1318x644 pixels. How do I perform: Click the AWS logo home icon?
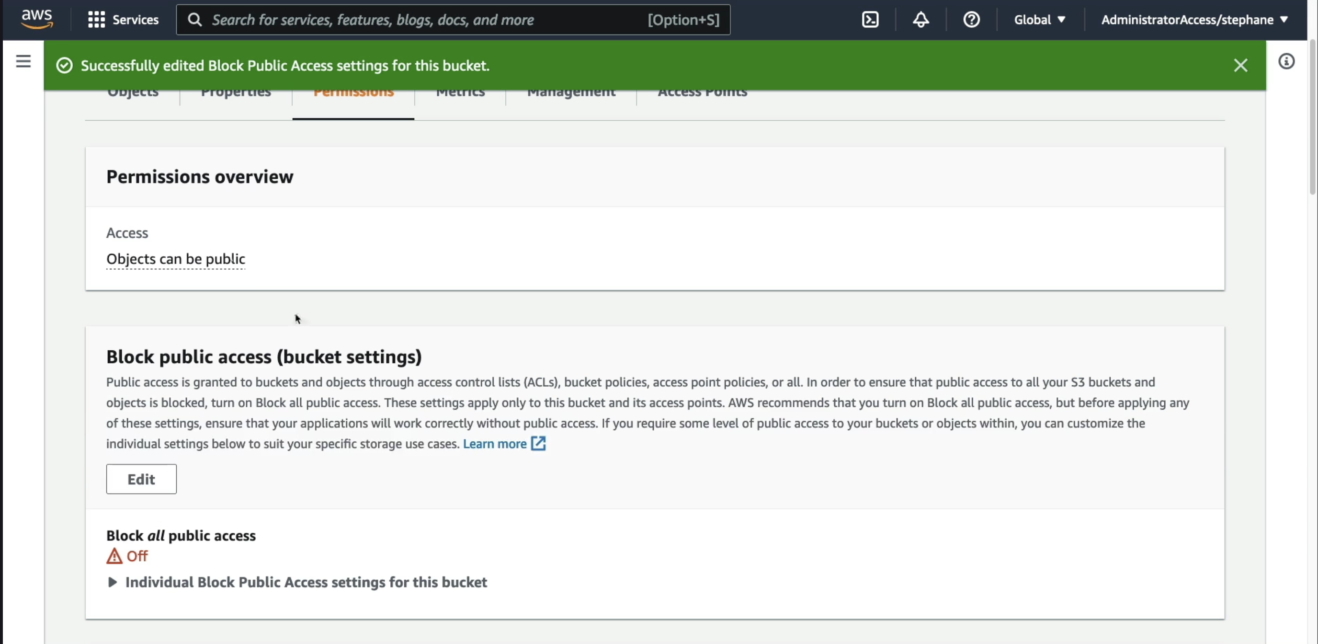click(x=37, y=20)
